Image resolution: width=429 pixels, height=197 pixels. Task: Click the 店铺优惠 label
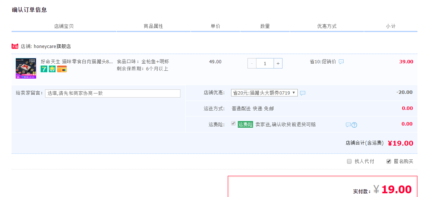(x=214, y=93)
